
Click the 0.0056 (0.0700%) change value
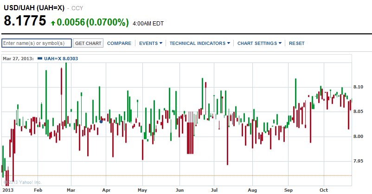[93, 22]
